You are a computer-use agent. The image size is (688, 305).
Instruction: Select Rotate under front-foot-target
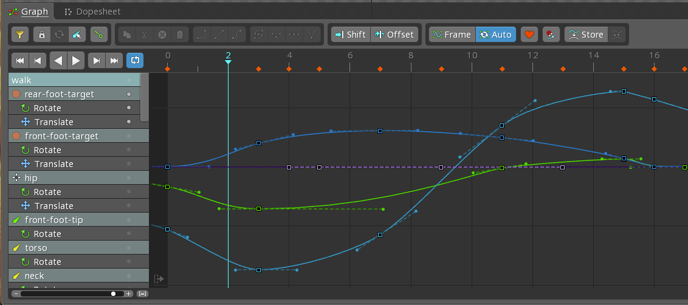pyautogui.click(x=78, y=150)
